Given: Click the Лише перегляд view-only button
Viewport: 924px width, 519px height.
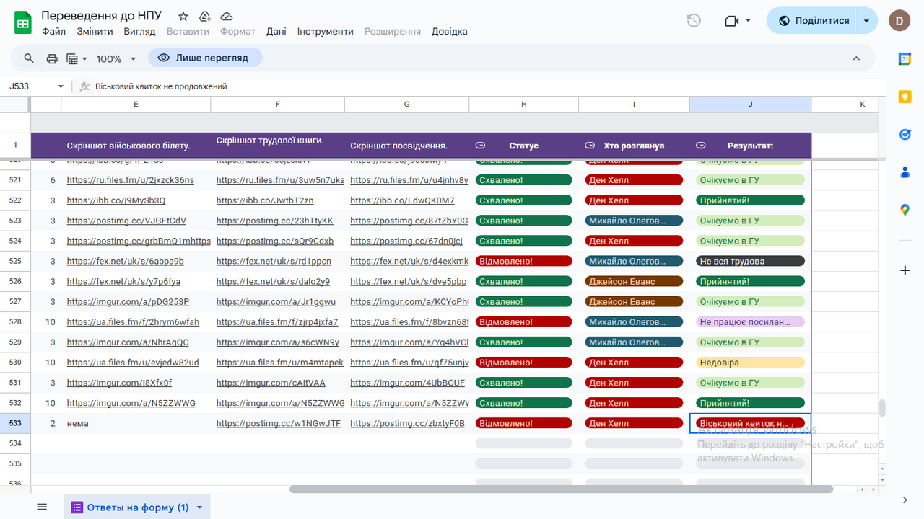Looking at the screenshot, I should (204, 58).
